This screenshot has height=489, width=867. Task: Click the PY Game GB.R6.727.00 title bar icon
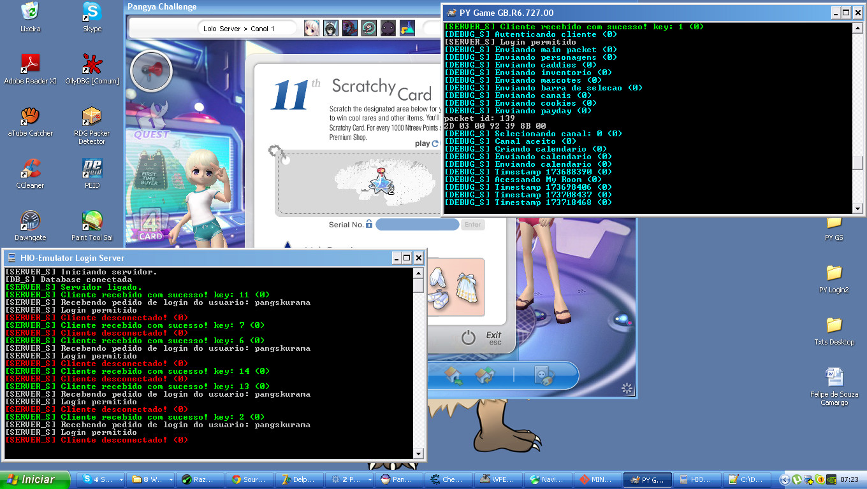451,13
